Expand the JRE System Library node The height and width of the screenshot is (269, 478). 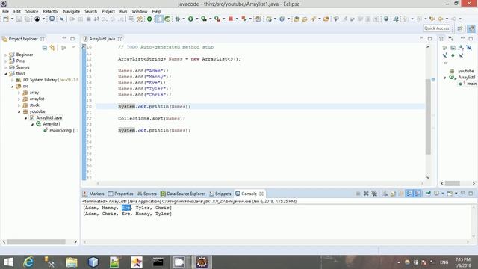(12, 80)
